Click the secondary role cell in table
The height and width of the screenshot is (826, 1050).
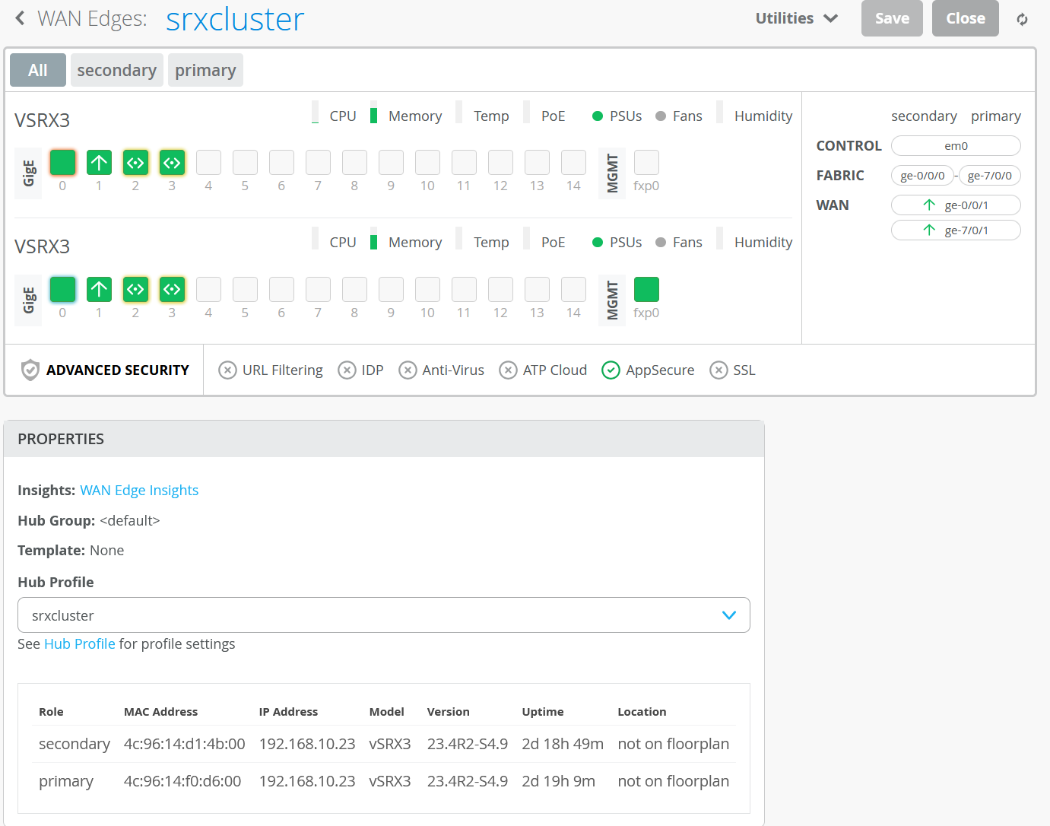tap(75, 743)
